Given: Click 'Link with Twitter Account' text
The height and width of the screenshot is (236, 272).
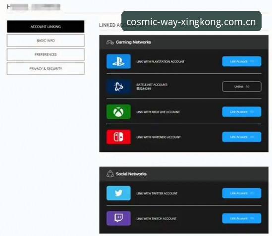Looking at the screenshot, I should (x=157, y=193).
